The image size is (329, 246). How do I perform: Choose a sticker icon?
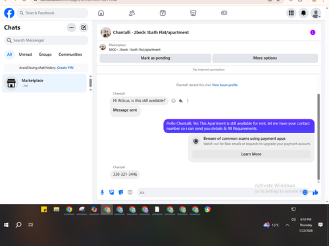click(x=121, y=192)
